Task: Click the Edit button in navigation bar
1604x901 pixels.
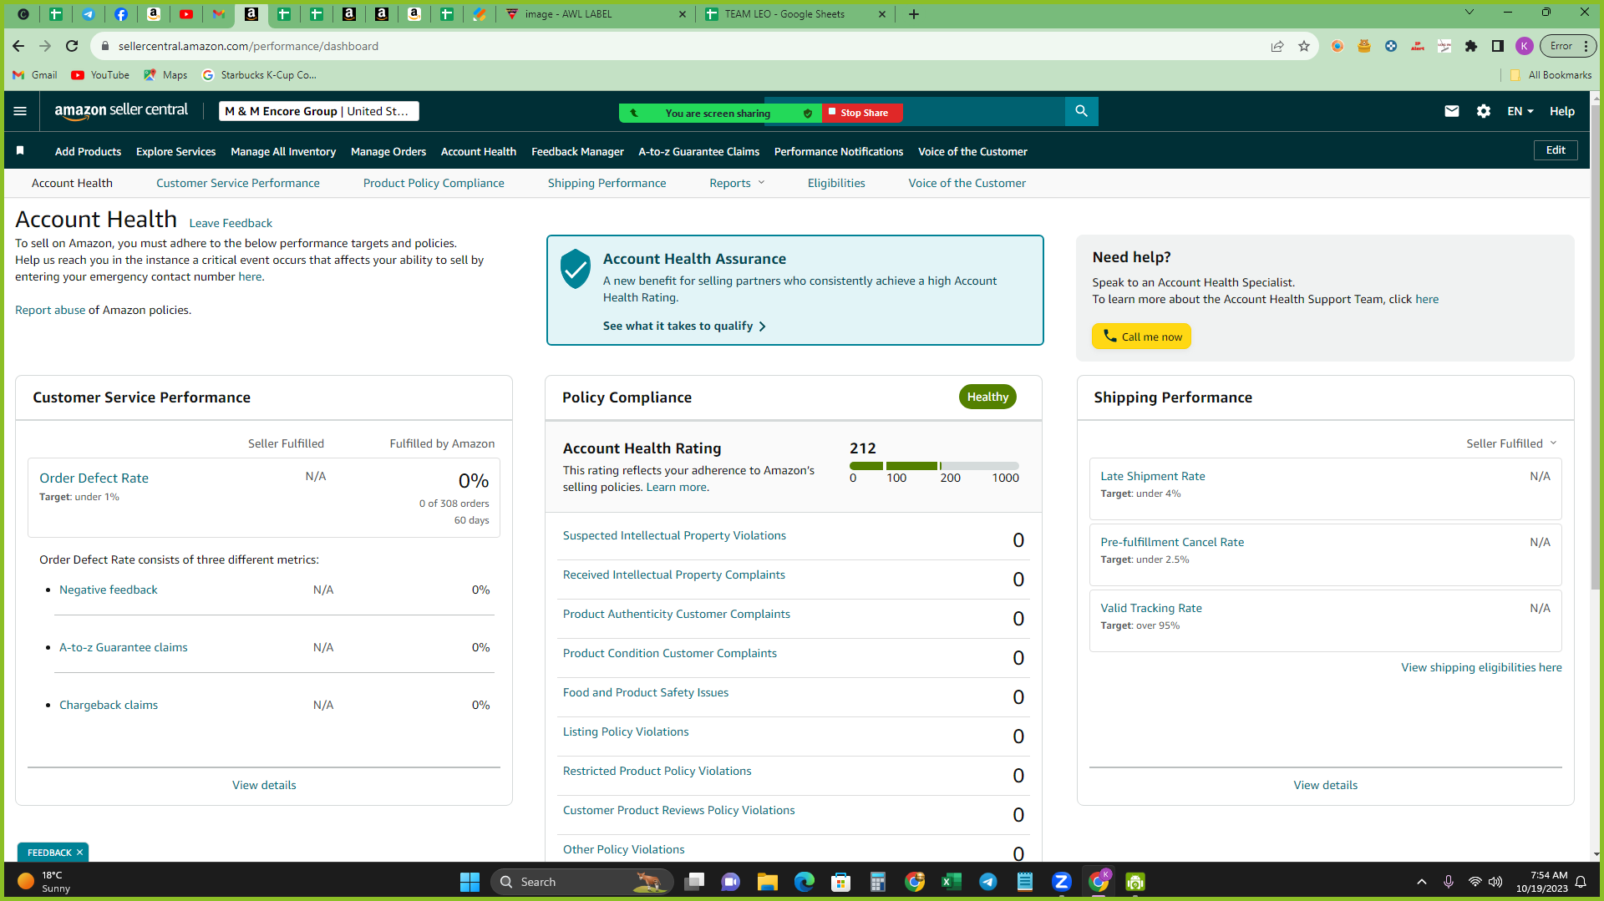Action: click(x=1556, y=150)
